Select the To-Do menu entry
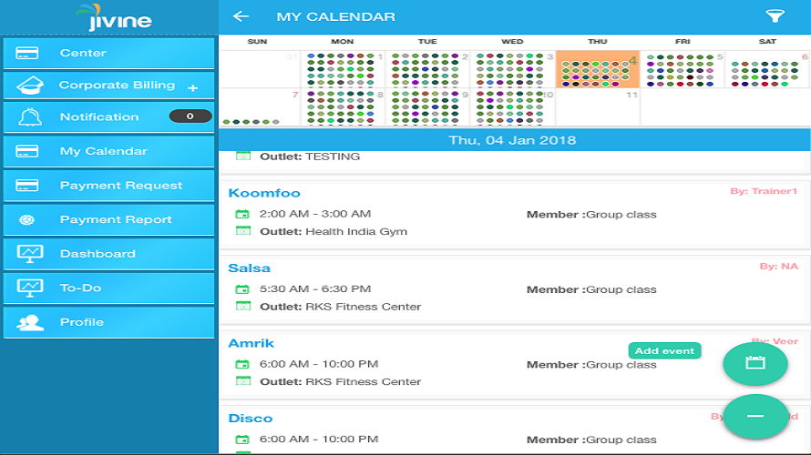This screenshot has width=811, height=455. [108, 288]
